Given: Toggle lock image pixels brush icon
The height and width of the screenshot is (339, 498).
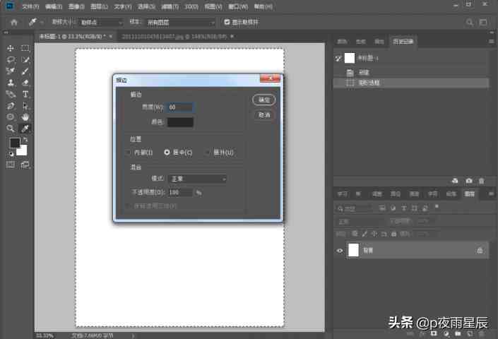Looking at the screenshot, I should [364, 234].
